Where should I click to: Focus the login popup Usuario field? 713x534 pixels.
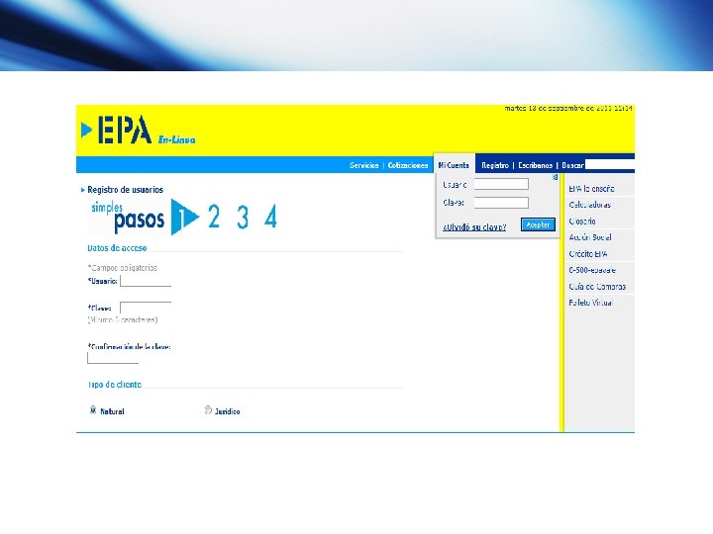pos(501,184)
